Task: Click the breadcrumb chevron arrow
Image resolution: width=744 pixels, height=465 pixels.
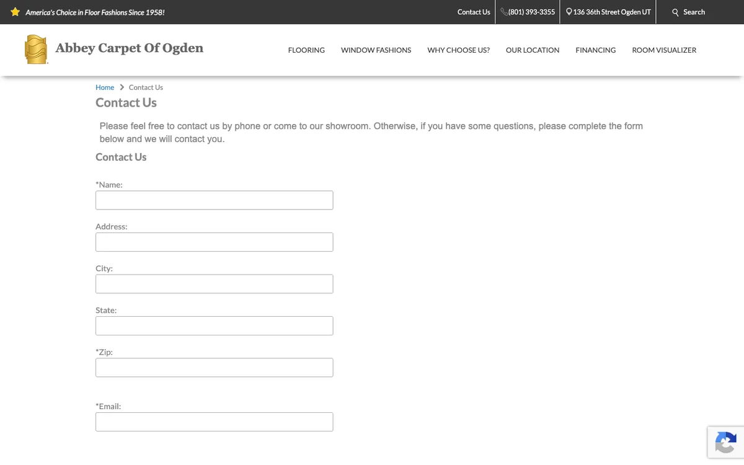Action: coord(122,87)
